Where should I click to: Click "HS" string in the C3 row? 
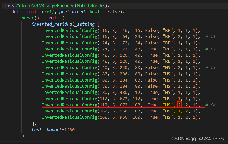(x=168, y=67)
